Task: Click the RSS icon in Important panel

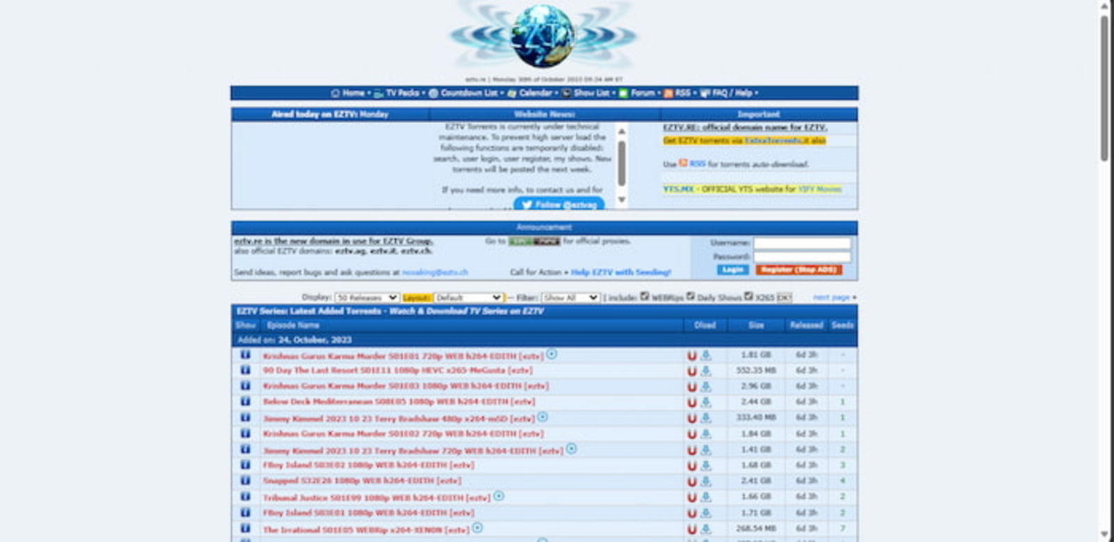Action: [683, 163]
